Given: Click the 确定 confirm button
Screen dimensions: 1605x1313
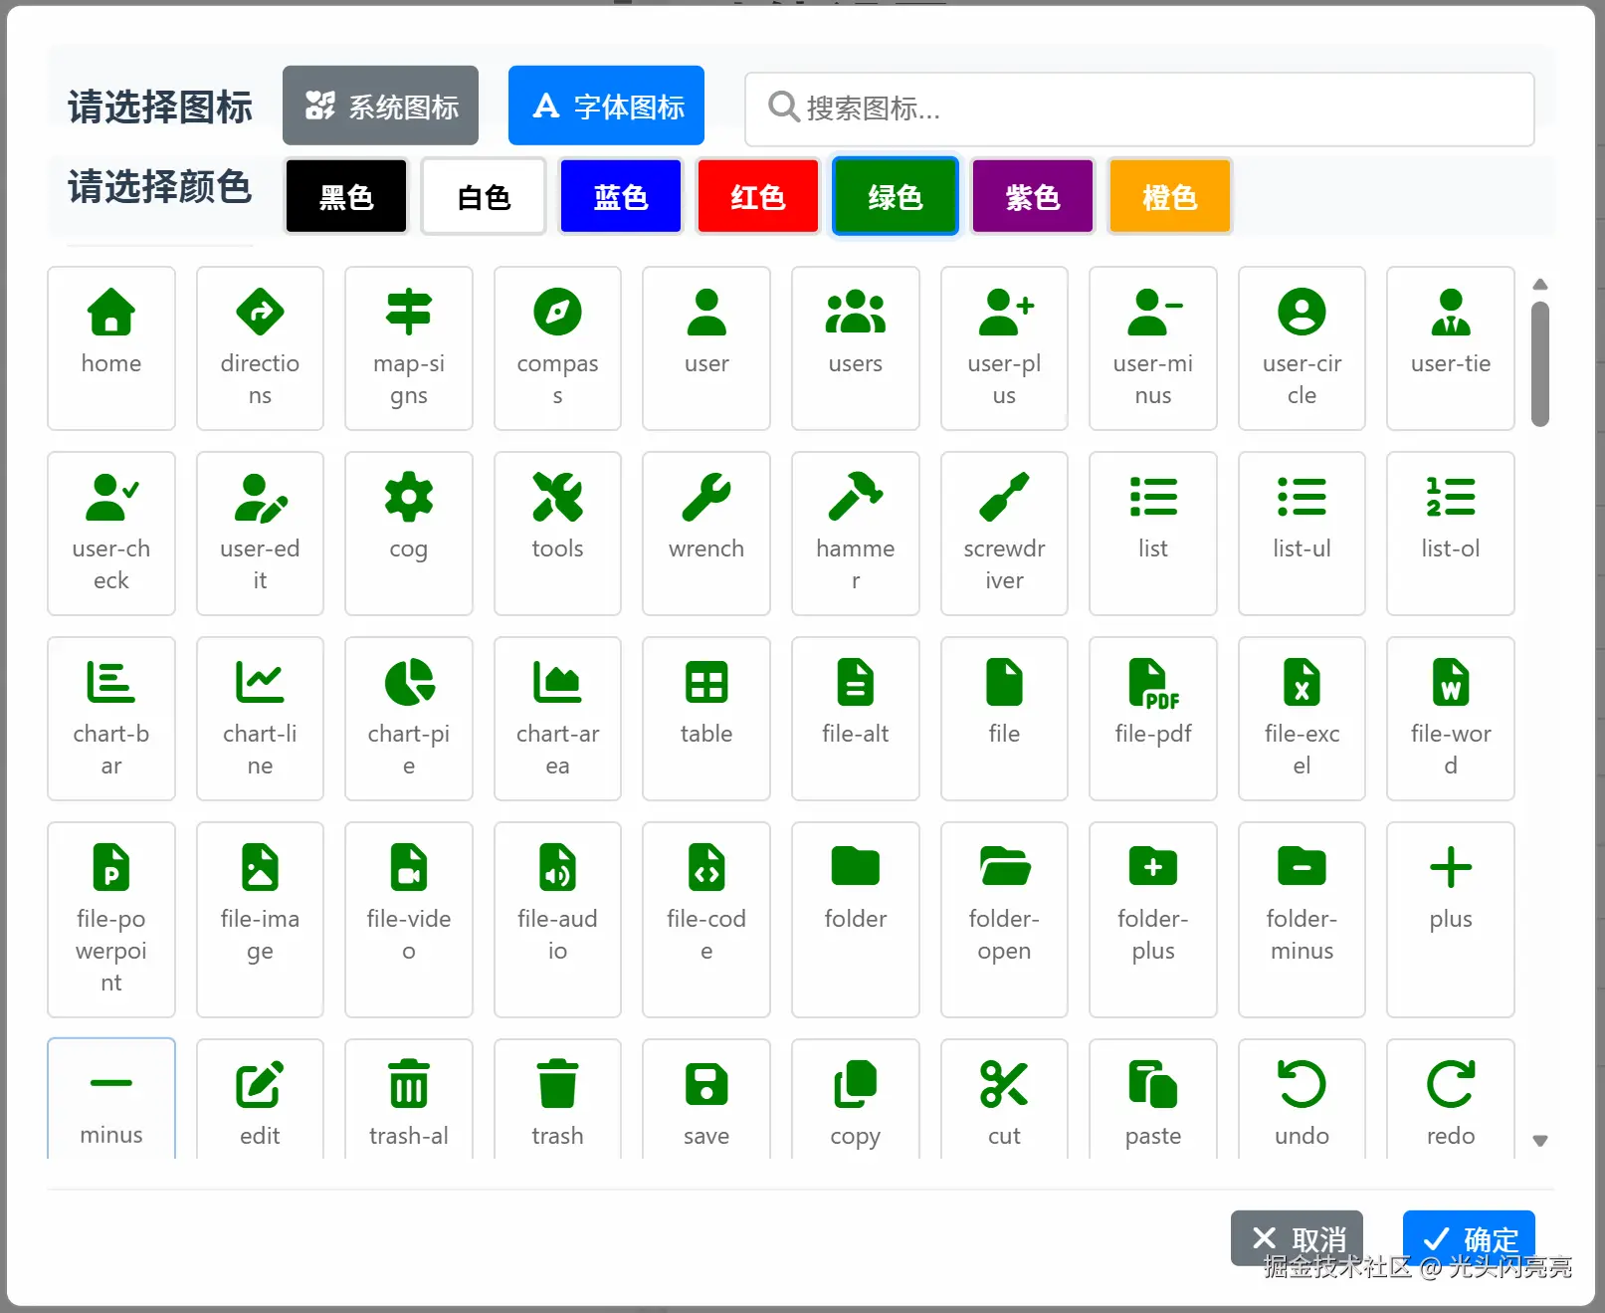Looking at the screenshot, I should (x=1468, y=1237).
